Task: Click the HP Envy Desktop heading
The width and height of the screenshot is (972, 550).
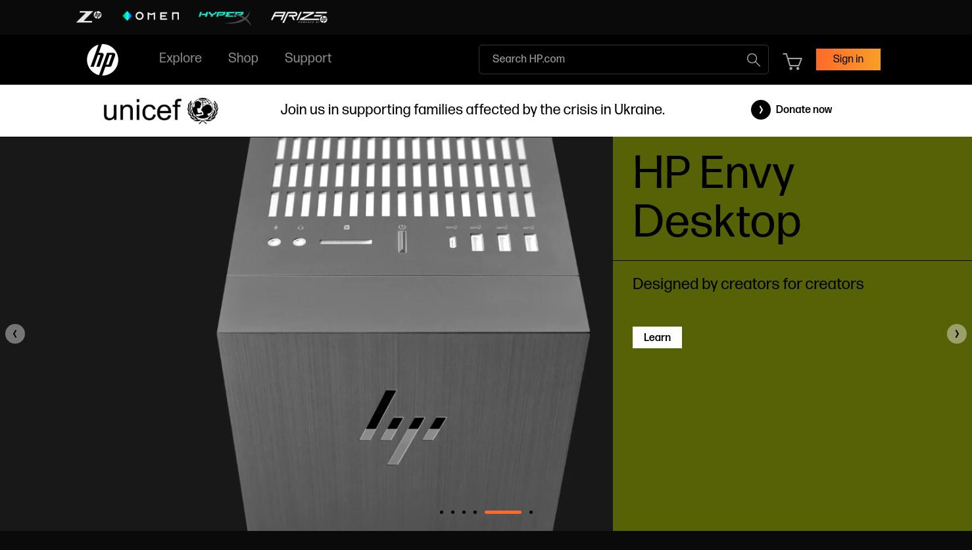Action: pos(717,198)
